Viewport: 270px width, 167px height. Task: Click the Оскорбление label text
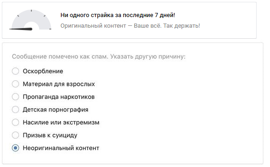click(x=43, y=72)
